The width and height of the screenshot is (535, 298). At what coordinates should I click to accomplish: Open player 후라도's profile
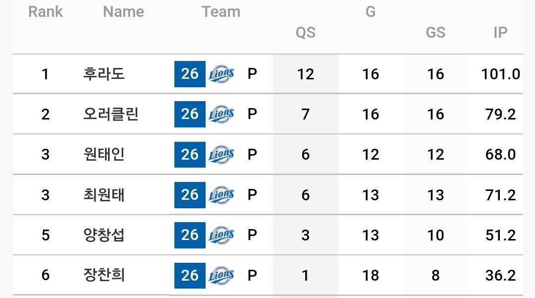104,74
